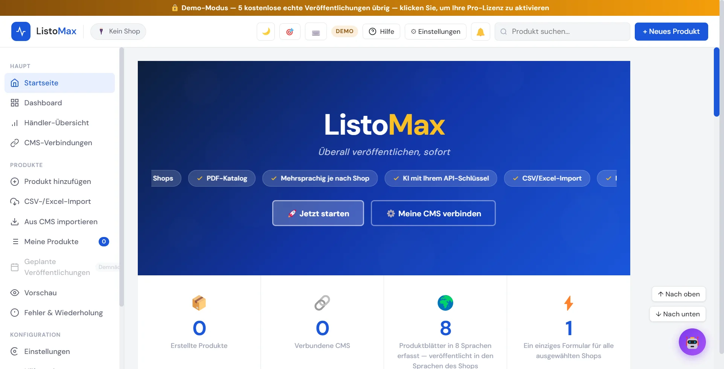Click the Nach unten button
The height and width of the screenshot is (369, 724).
point(678,314)
